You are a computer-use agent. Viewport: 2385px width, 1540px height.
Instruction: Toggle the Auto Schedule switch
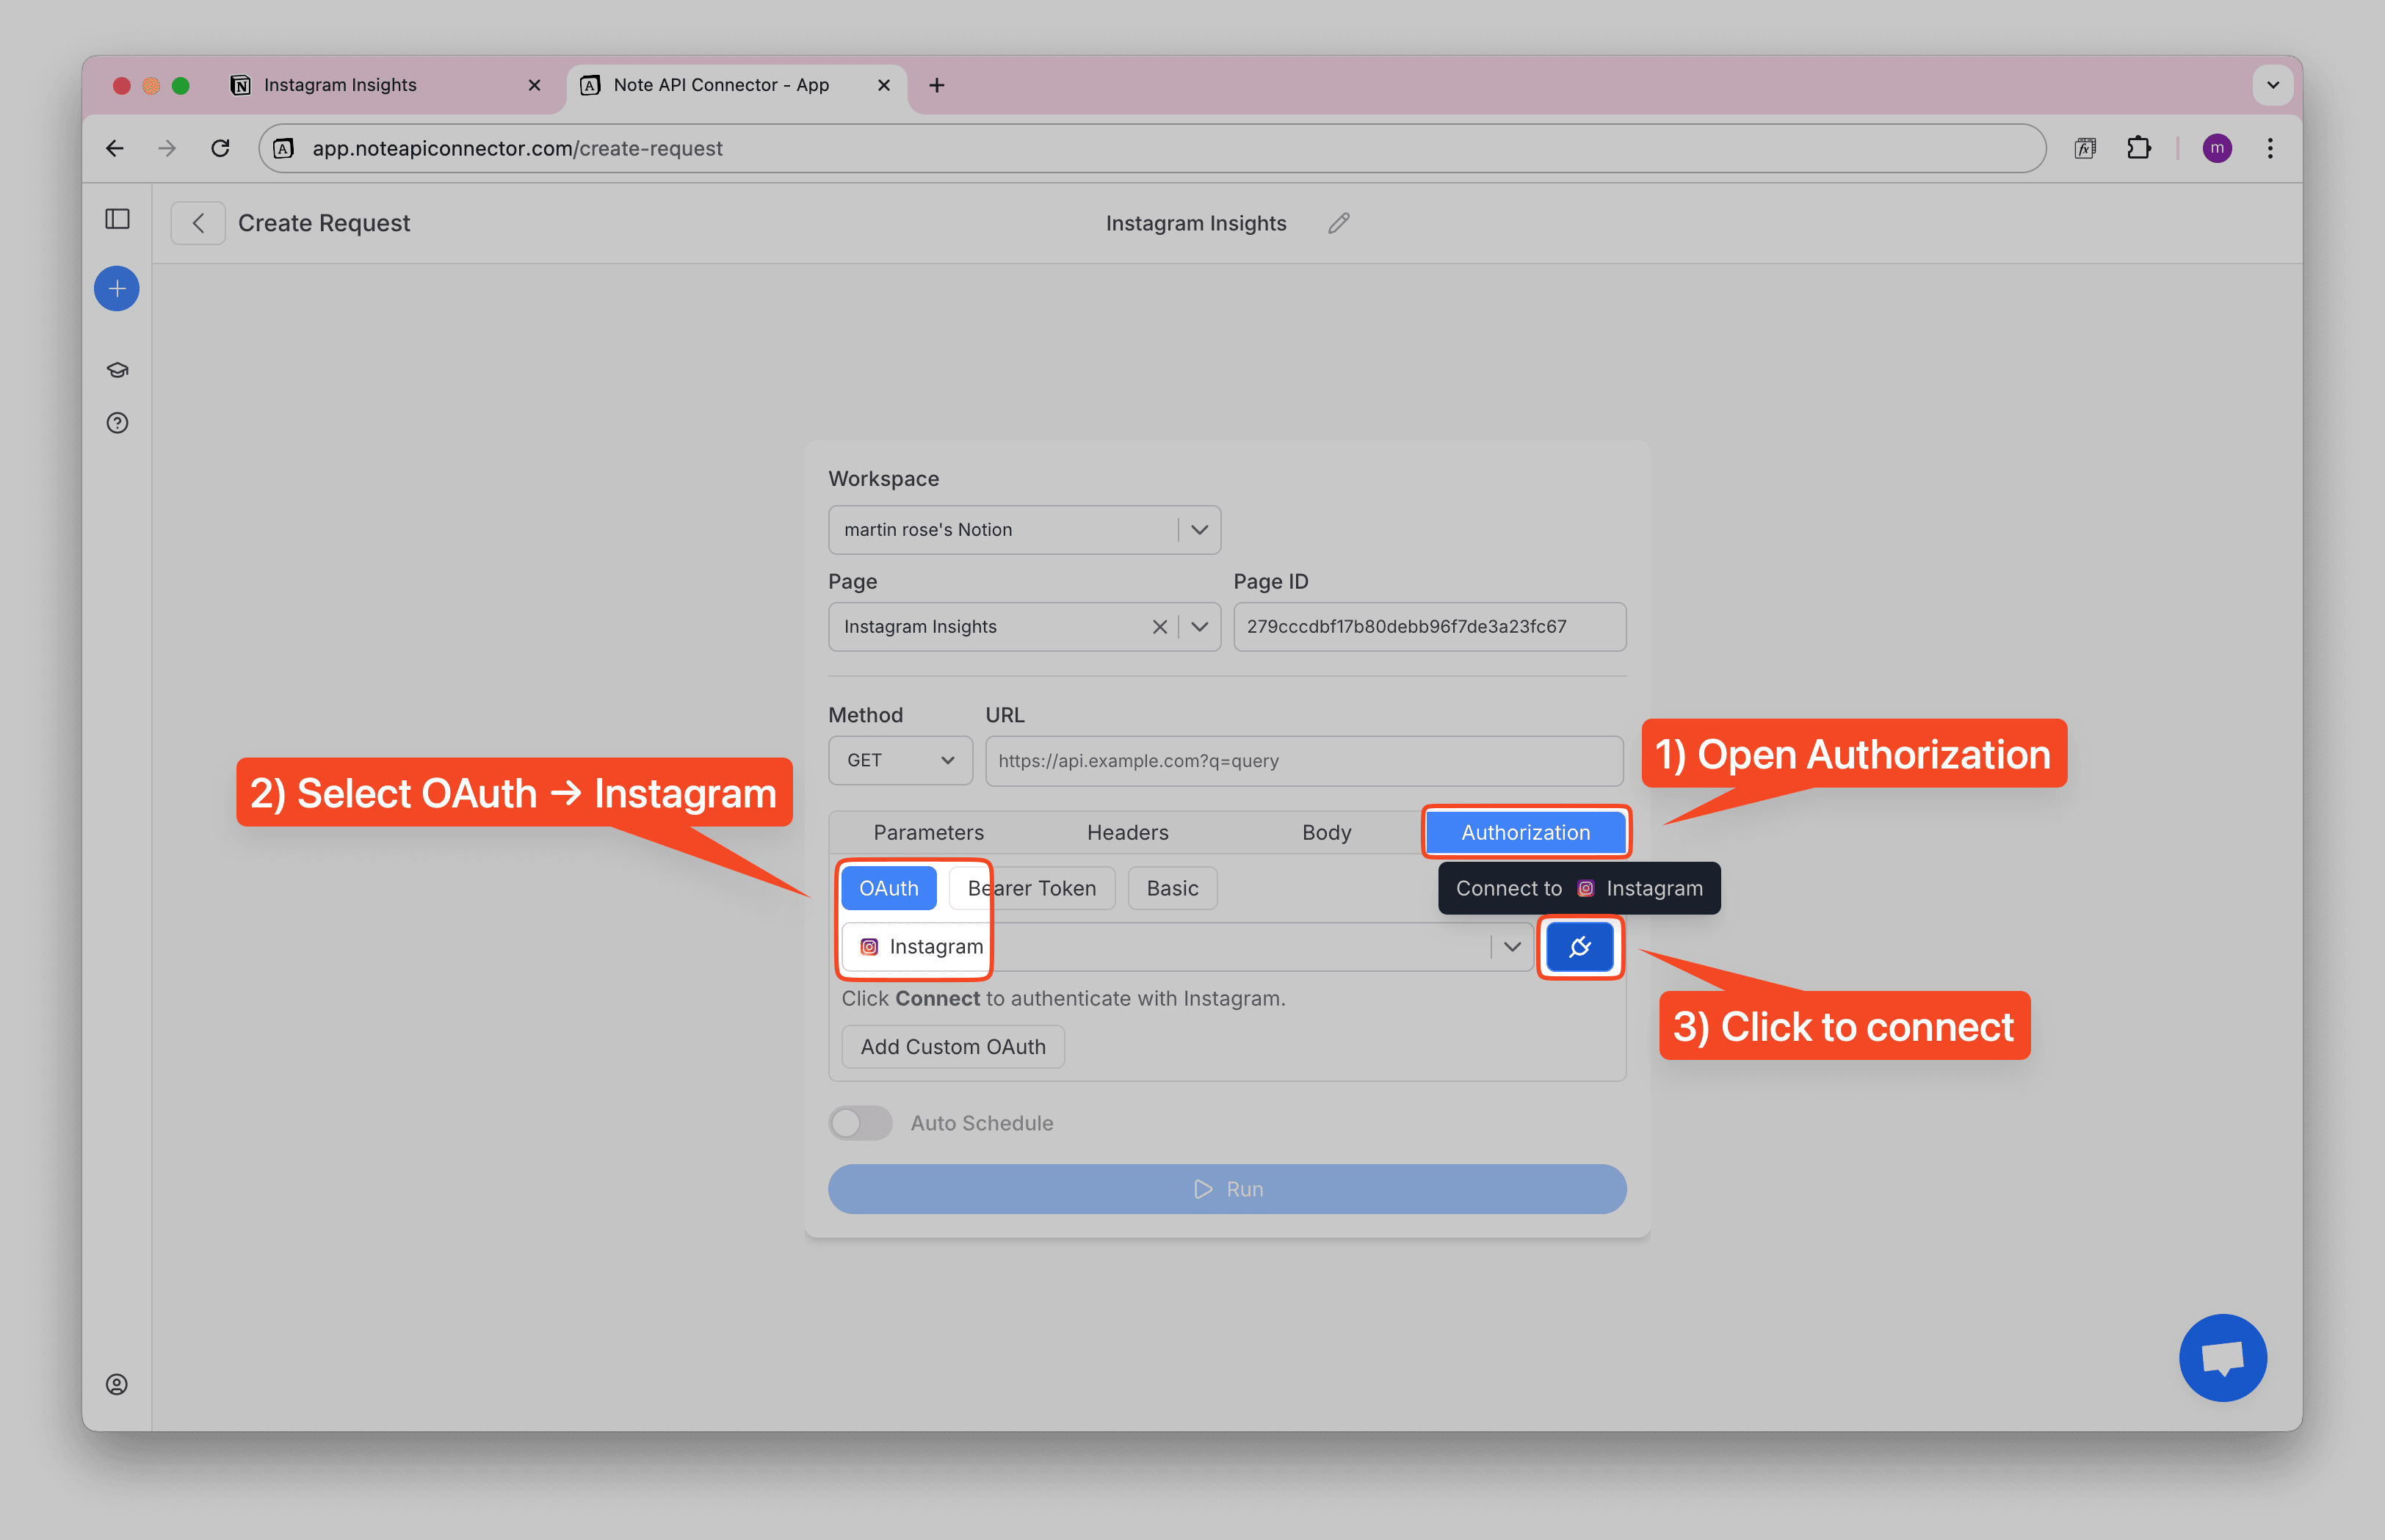pos(861,1123)
